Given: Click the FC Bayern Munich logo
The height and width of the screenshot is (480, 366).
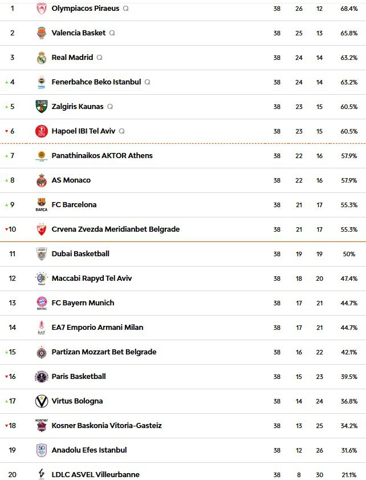Looking at the screenshot, I should click(x=42, y=302).
